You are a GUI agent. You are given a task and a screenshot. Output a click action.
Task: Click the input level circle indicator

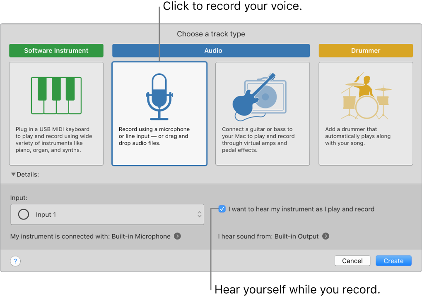tap(24, 214)
